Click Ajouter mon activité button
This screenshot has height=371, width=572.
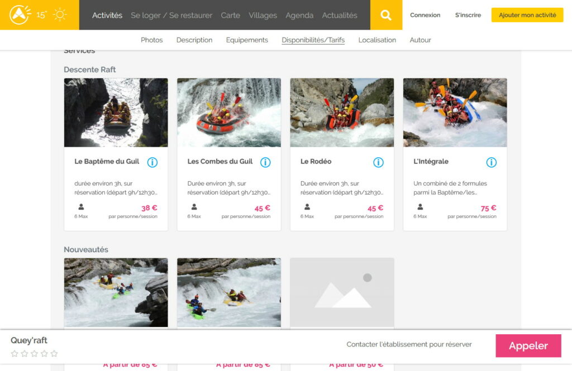[x=527, y=15]
